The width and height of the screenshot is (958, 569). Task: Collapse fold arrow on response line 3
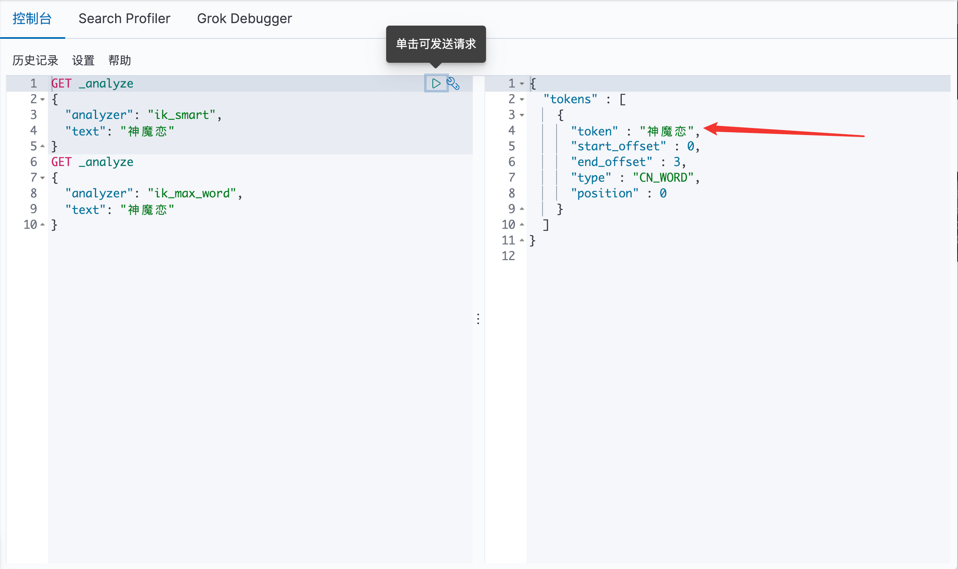pos(522,115)
